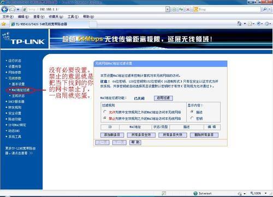Click the compatibility view page icon
The image size is (273, 197).
tap(174, 9)
